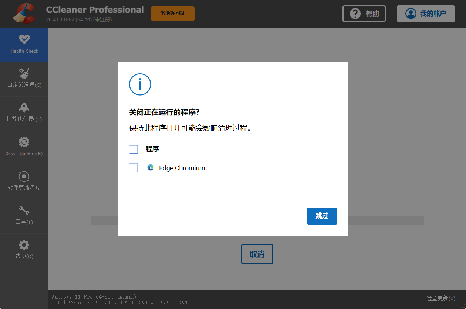Viewport: 466px width, 309px height.
Task: Click the Edge Chromium browser icon
Action: click(151, 167)
